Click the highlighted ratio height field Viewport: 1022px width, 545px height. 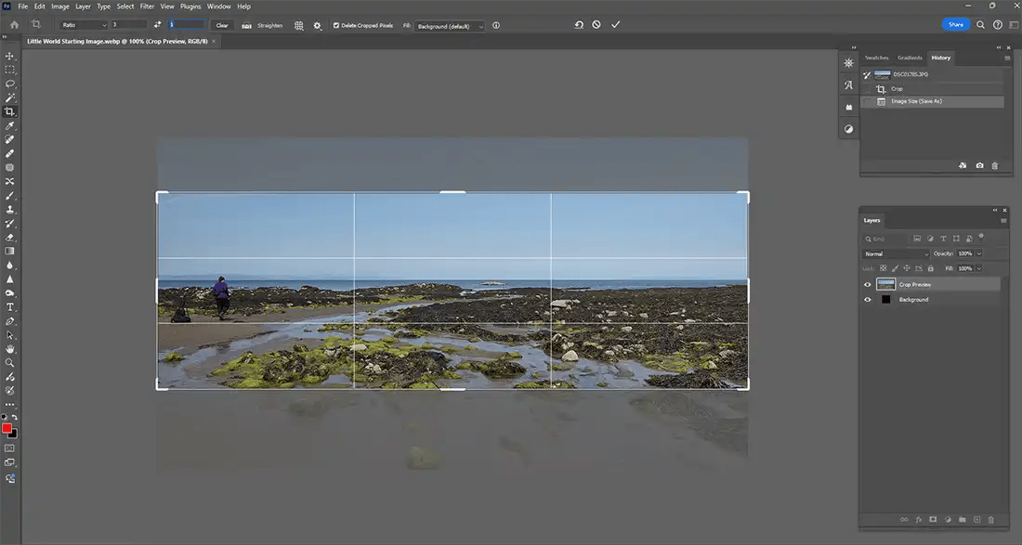187,25
